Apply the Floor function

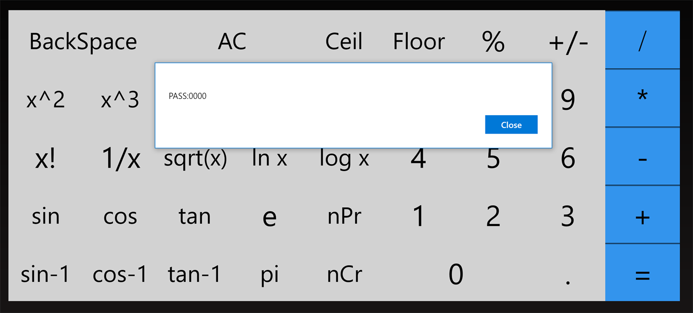pos(419,42)
